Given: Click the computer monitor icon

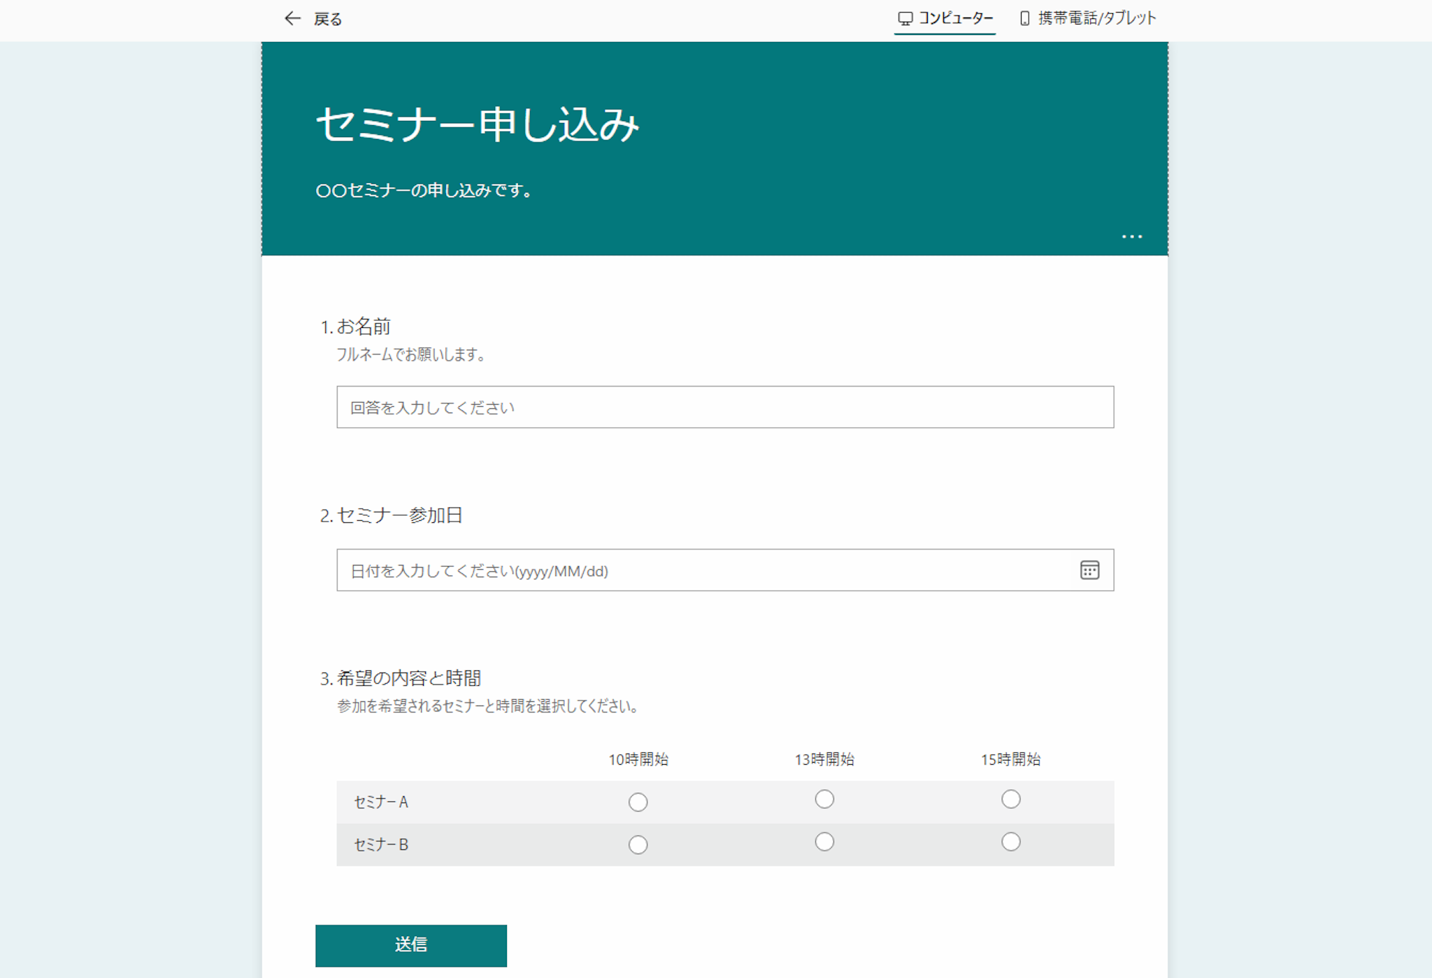Looking at the screenshot, I should 905,19.
